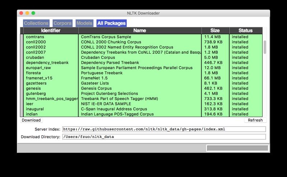Click the name CONLL 2000 Chunking Corpus
287x177 pixels.
(x=111, y=42)
